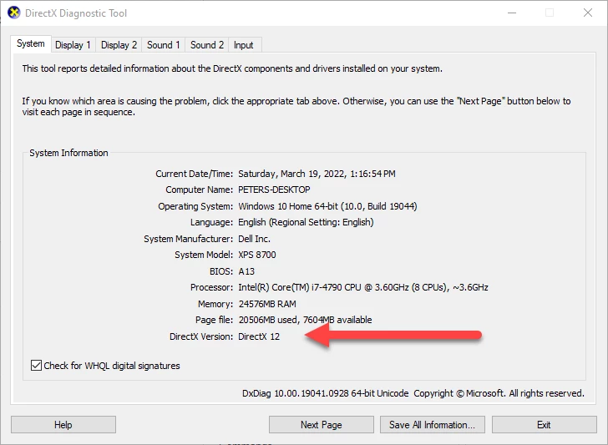Click the 'DirectX 12' version value
Image resolution: width=608 pixels, height=445 pixels.
[x=259, y=336]
